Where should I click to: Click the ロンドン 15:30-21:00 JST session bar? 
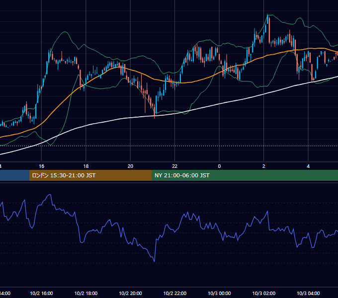coord(90,175)
